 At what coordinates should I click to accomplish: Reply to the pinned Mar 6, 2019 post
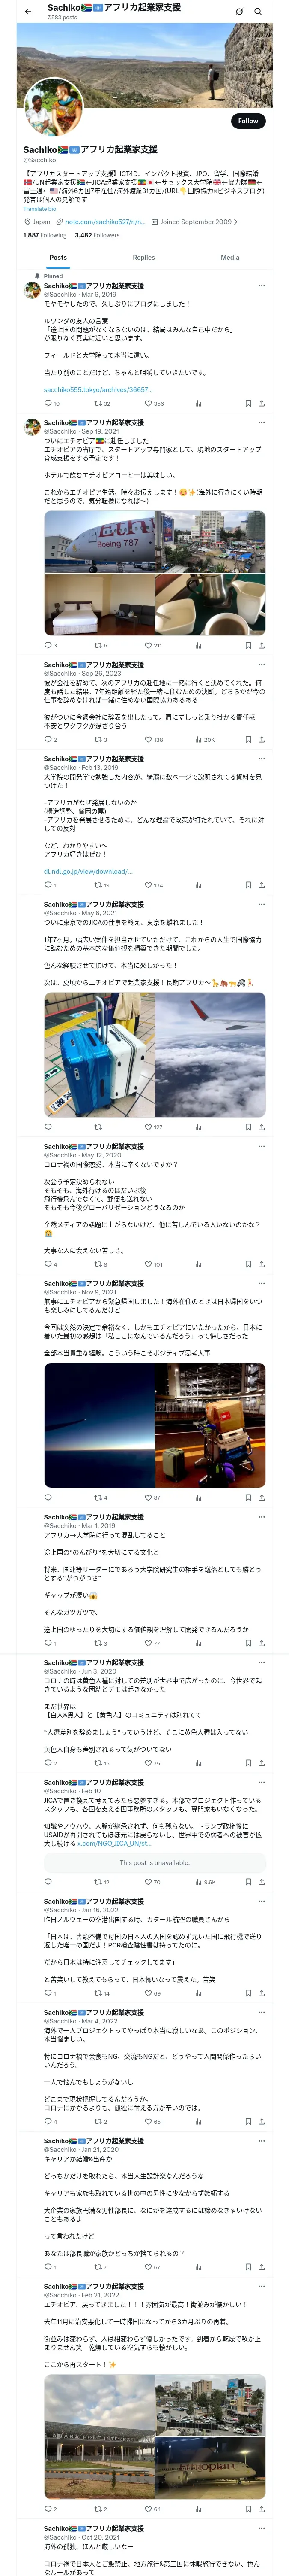52,404
